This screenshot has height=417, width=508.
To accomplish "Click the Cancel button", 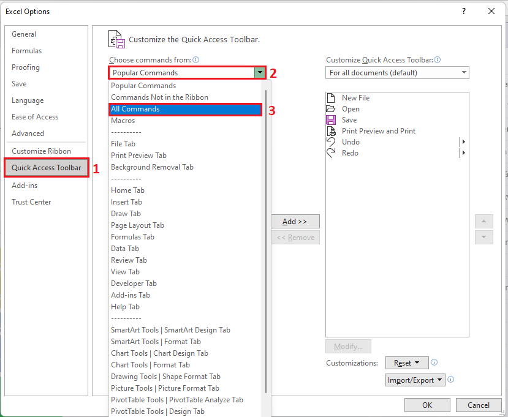I will pos(478,405).
